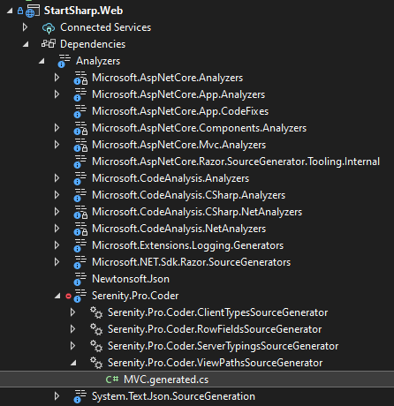394x406 pixels.
Task: Click the Serenity.Pro.Coder analyzer icon
Action: point(80,296)
